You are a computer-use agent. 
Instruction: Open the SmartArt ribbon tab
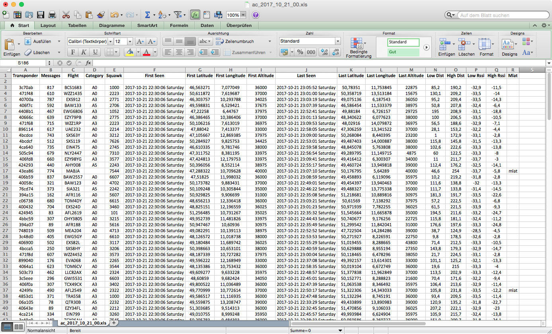tap(147, 25)
